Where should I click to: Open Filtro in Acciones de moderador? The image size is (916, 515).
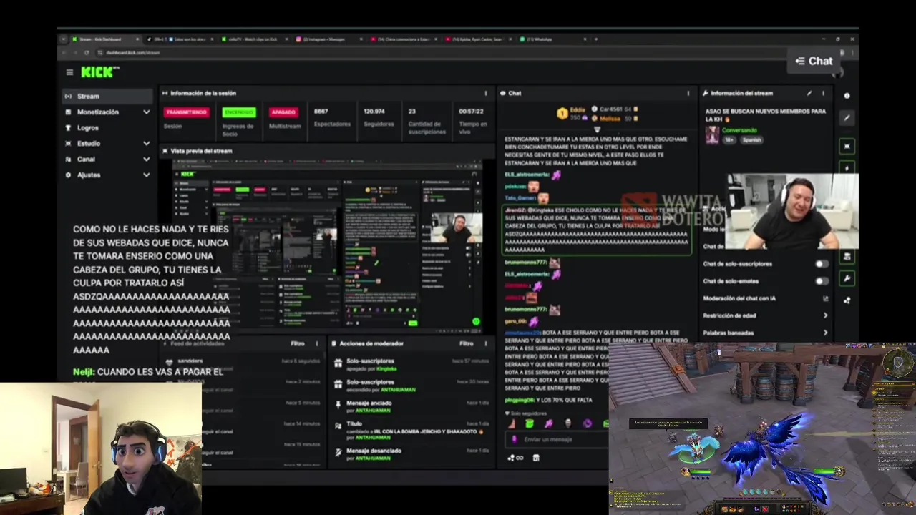coord(467,344)
